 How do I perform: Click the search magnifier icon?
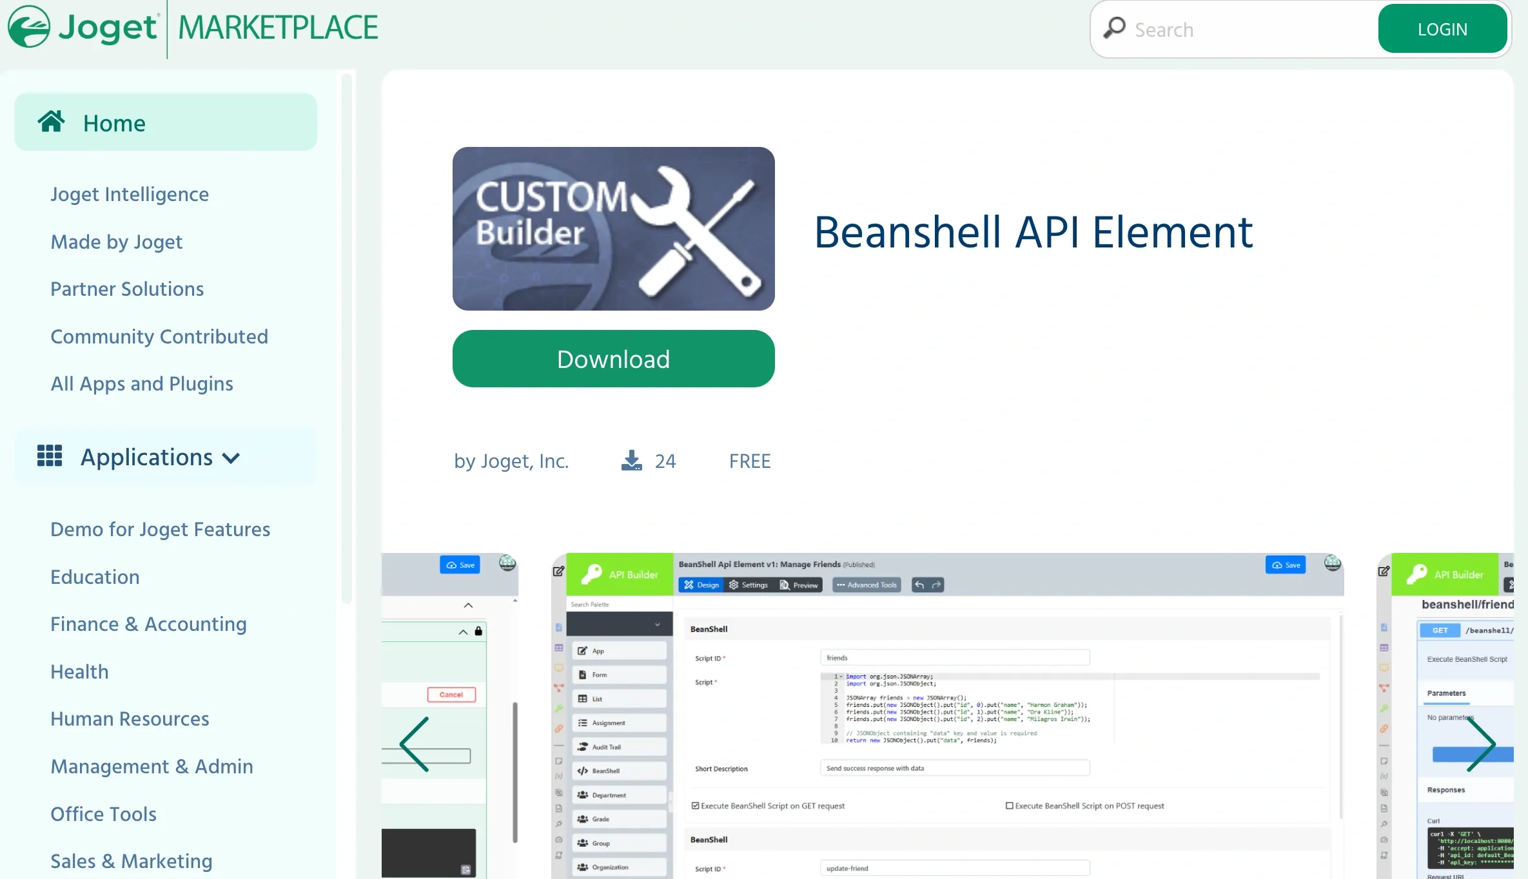click(x=1114, y=28)
